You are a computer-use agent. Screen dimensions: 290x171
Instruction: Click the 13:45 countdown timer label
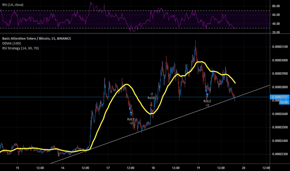pos(284,102)
